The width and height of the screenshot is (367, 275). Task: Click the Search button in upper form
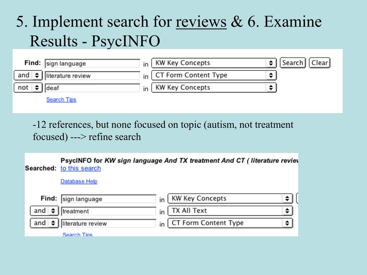(x=292, y=63)
